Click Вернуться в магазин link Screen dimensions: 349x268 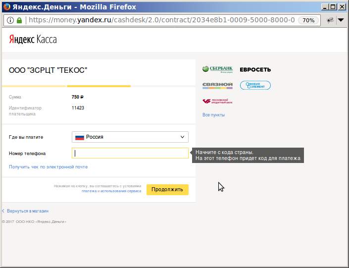pos(28,211)
